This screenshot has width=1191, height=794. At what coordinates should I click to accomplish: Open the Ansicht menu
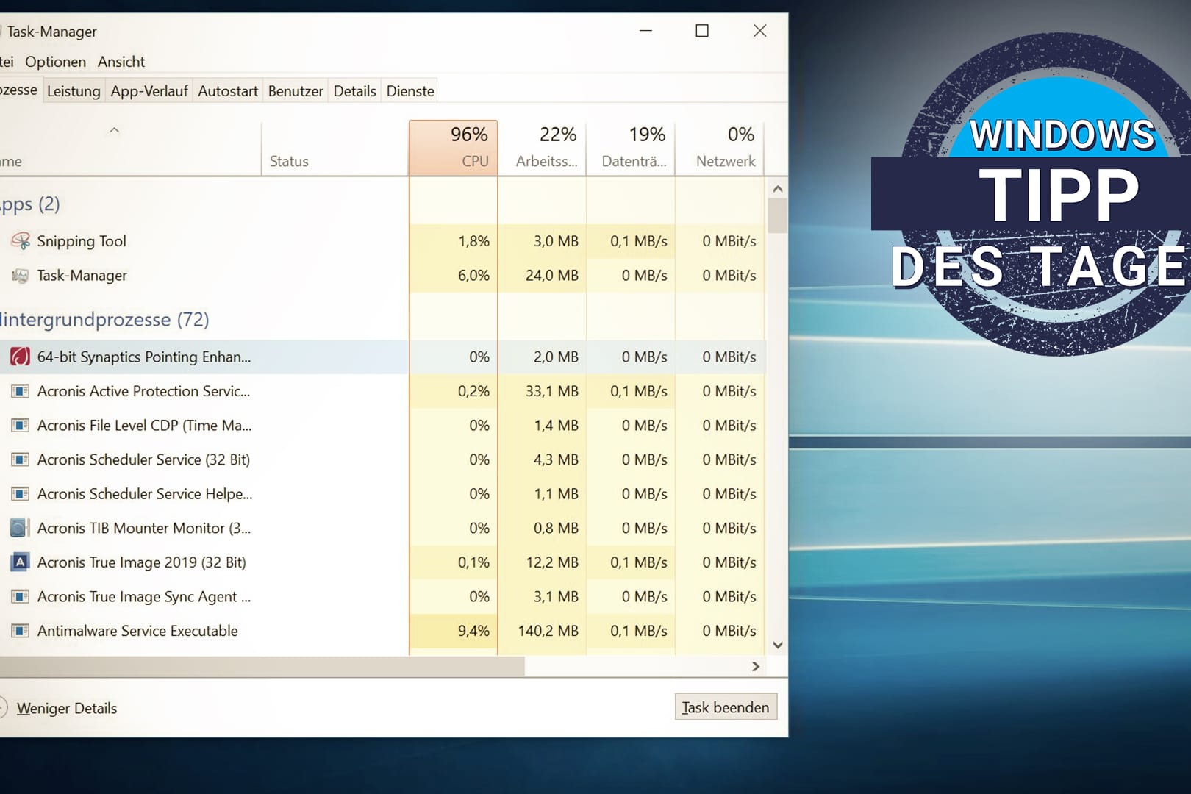pyautogui.click(x=121, y=62)
